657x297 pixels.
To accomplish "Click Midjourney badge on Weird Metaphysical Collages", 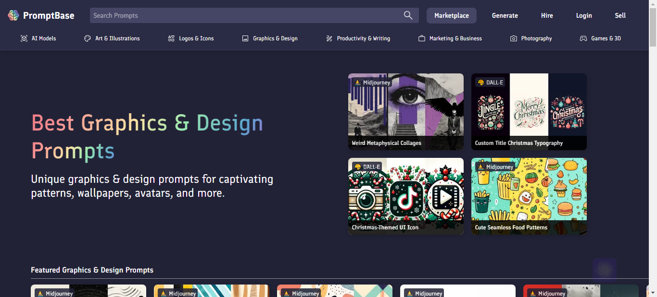I will click(372, 83).
